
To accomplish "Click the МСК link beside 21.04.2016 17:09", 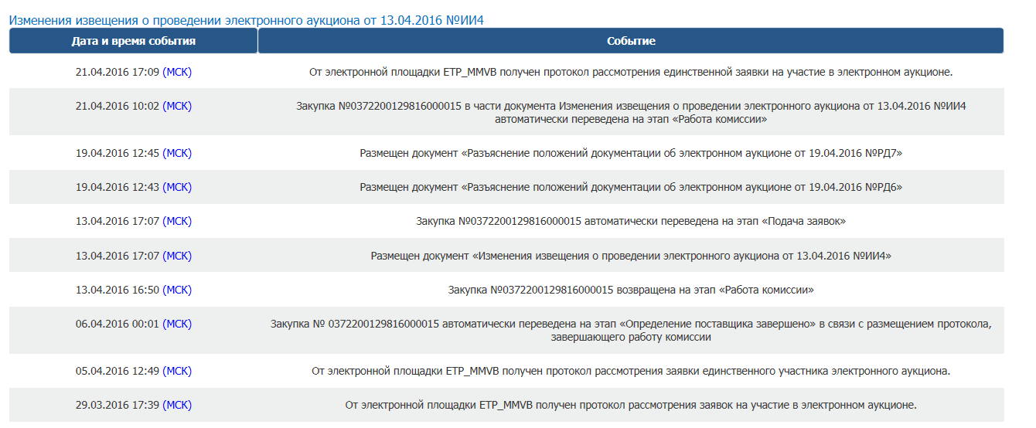I will point(177,72).
